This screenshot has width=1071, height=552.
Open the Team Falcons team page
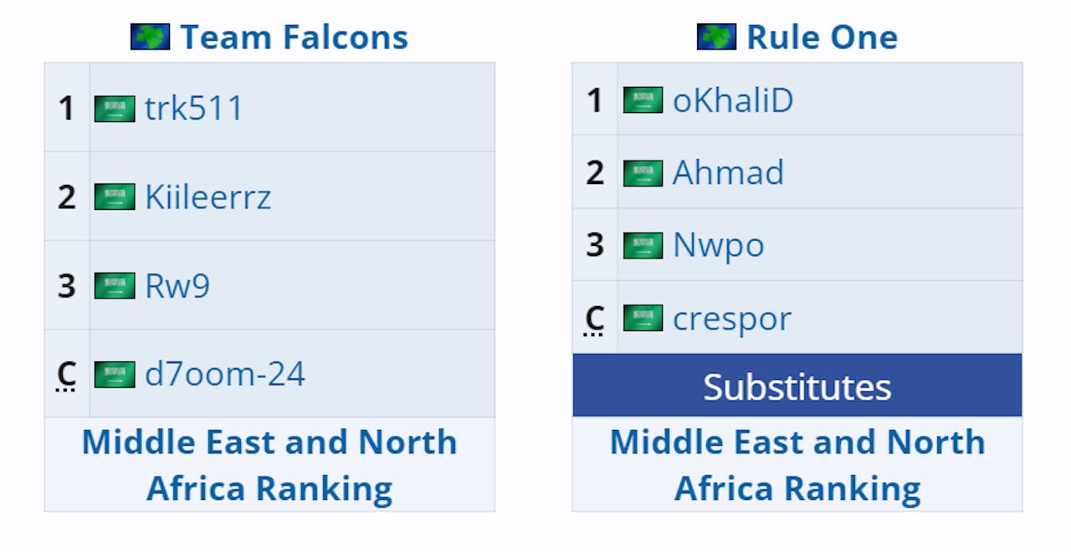click(294, 37)
